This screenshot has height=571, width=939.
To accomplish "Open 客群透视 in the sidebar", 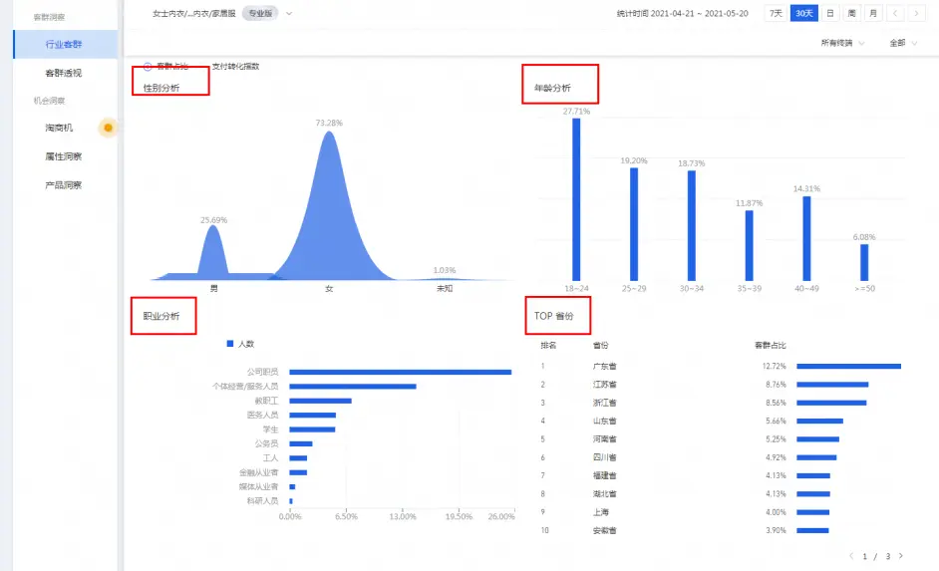I will [64, 73].
